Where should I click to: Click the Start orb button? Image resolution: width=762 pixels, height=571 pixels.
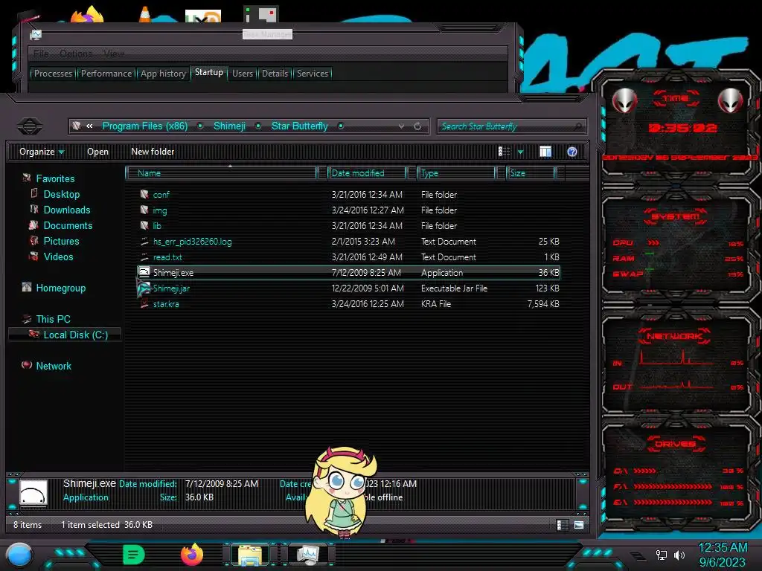[x=20, y=555]
